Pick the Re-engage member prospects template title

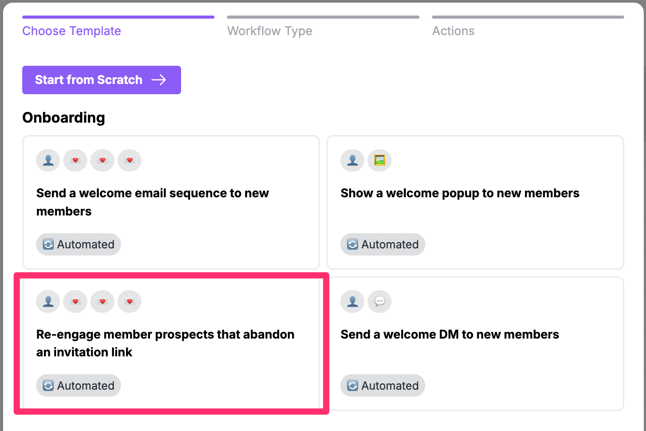pos(166,343)
